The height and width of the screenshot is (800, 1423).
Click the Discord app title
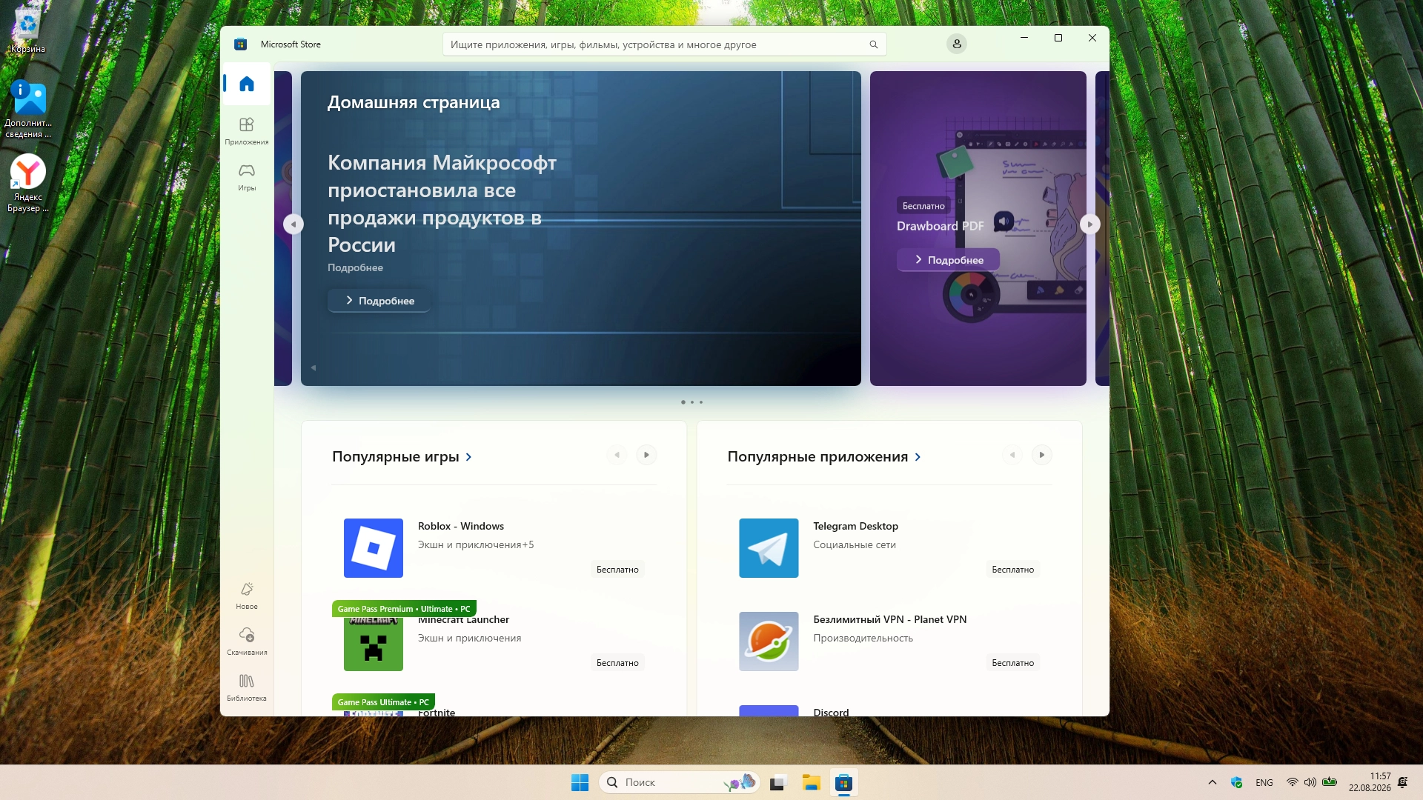click(x=831, y=712)
